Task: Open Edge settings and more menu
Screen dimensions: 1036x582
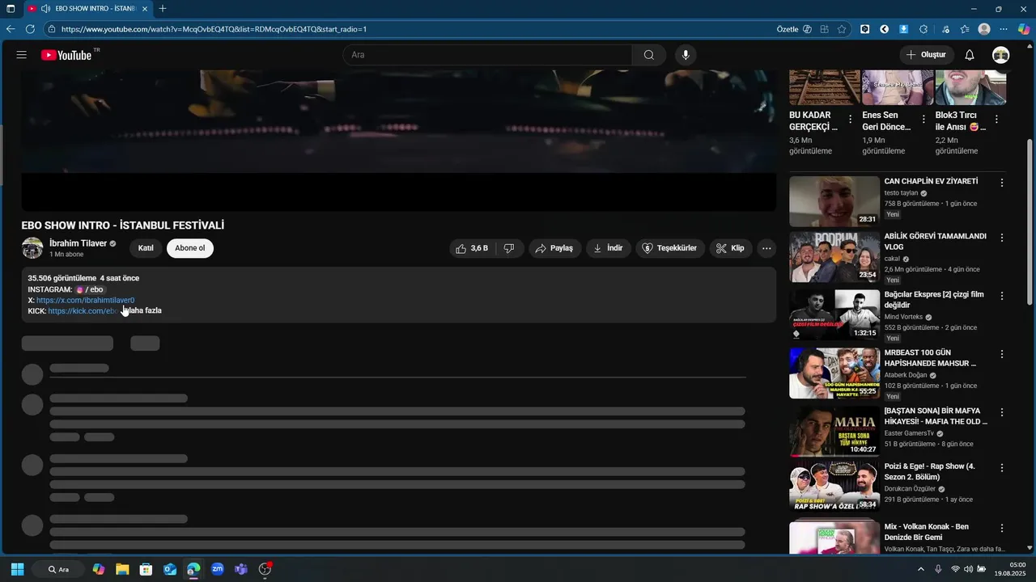Action: (1004, 29)
